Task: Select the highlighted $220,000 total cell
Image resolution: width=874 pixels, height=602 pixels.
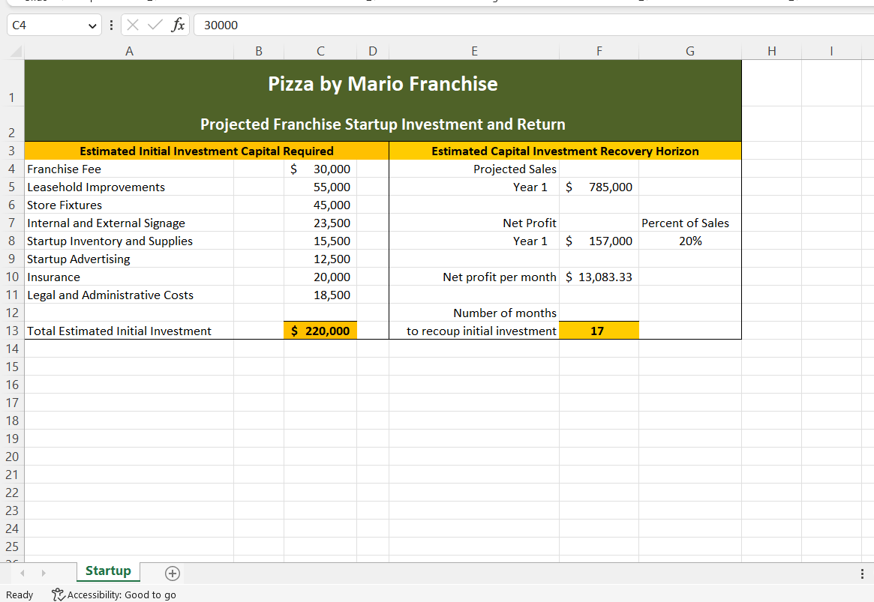Action: coord(320,331)
